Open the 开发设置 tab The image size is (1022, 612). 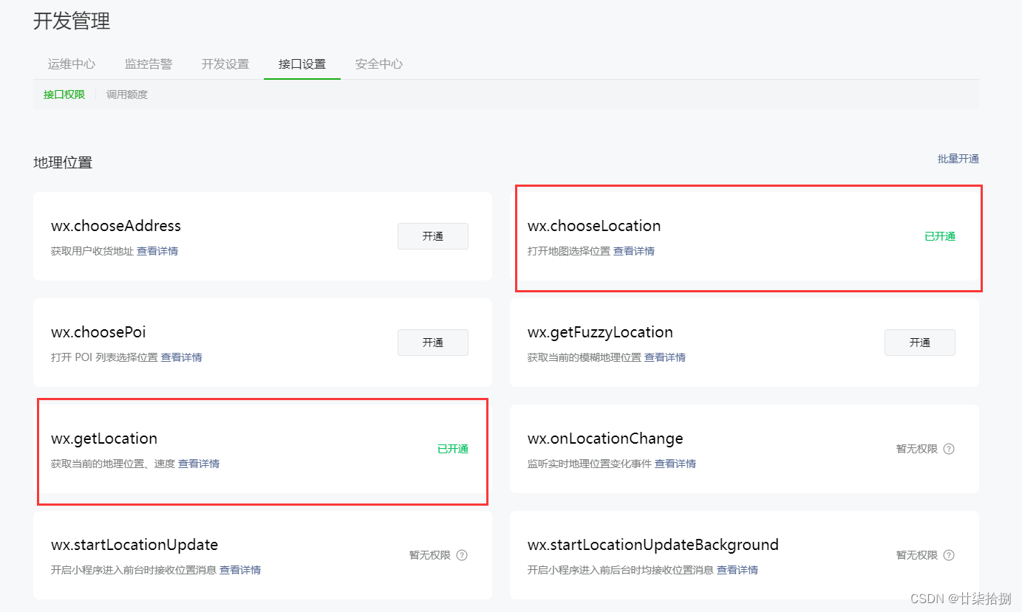pyautogui.click(x=225, y=64)
